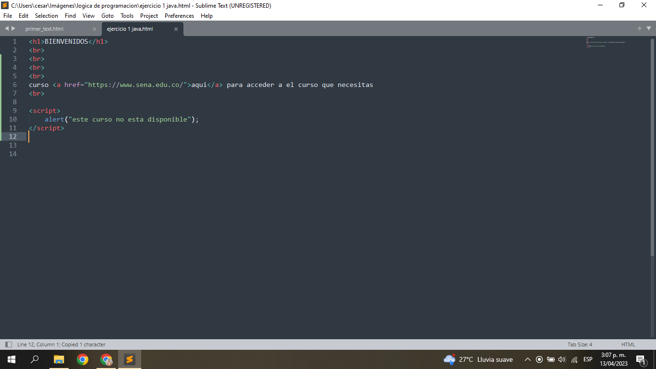656x369 pixels.
Task: Open the Selection menu
Action: click(x=47, y=16)
